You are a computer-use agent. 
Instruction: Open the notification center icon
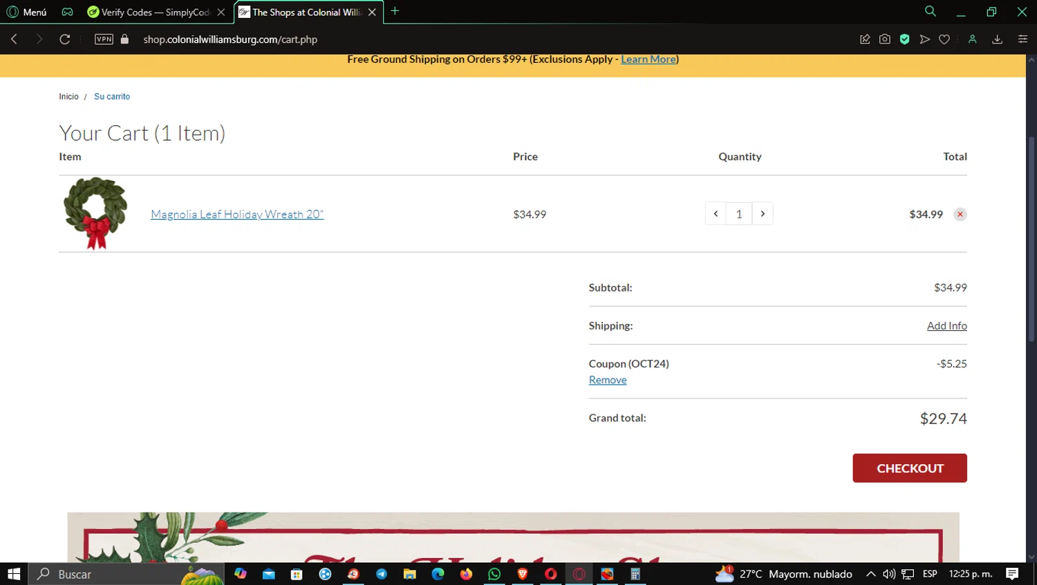[1012, 574]
